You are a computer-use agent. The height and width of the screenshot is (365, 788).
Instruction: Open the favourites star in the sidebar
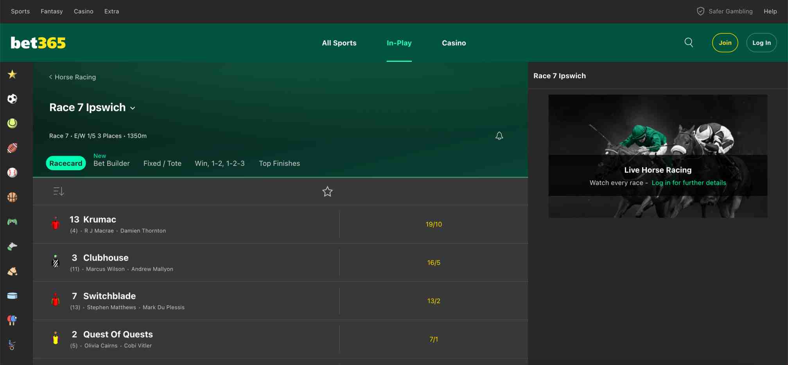(x=12, y=74)
